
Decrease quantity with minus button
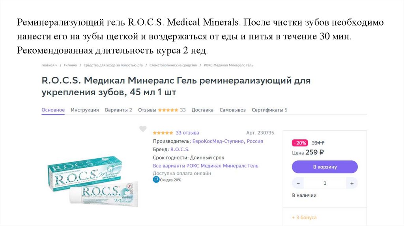click(298, 183)
